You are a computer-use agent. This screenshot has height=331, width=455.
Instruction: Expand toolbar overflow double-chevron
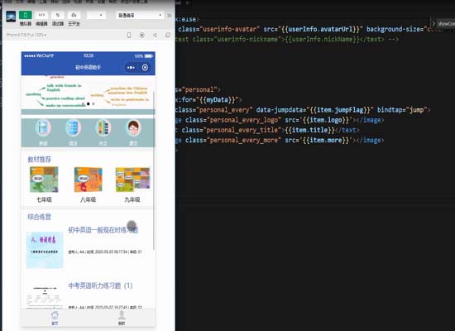tap(170, 16)
